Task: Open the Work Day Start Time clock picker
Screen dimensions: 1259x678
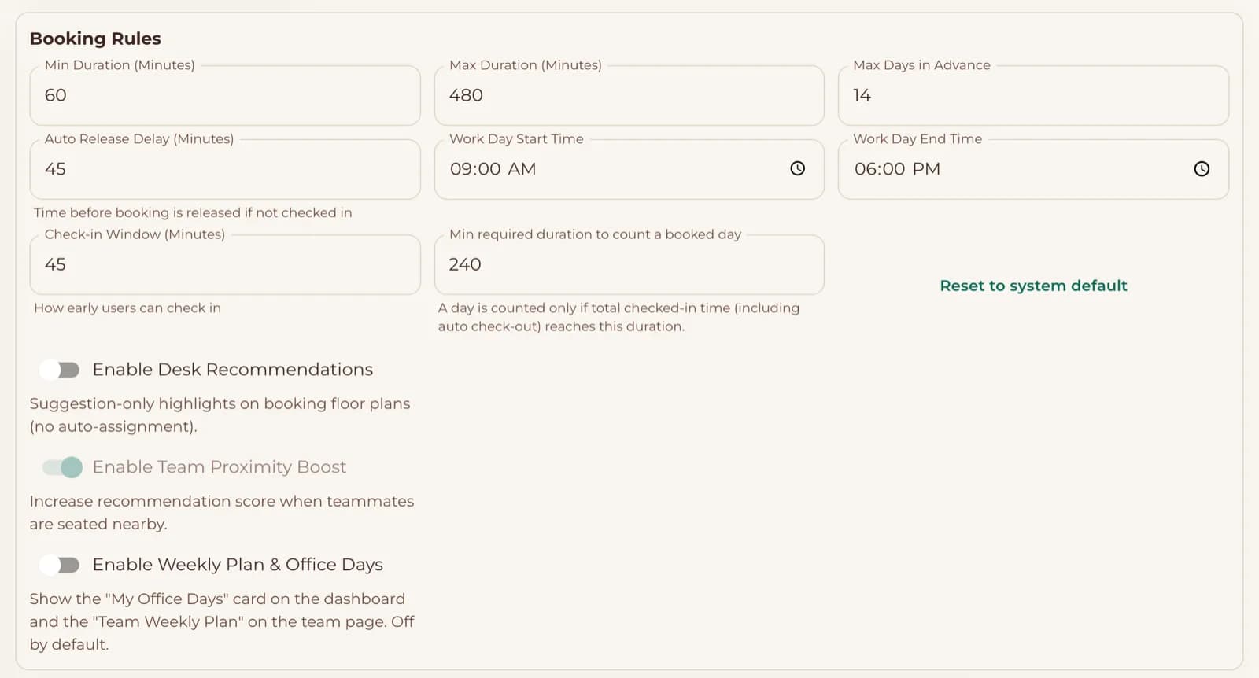Action: point(797,168)
